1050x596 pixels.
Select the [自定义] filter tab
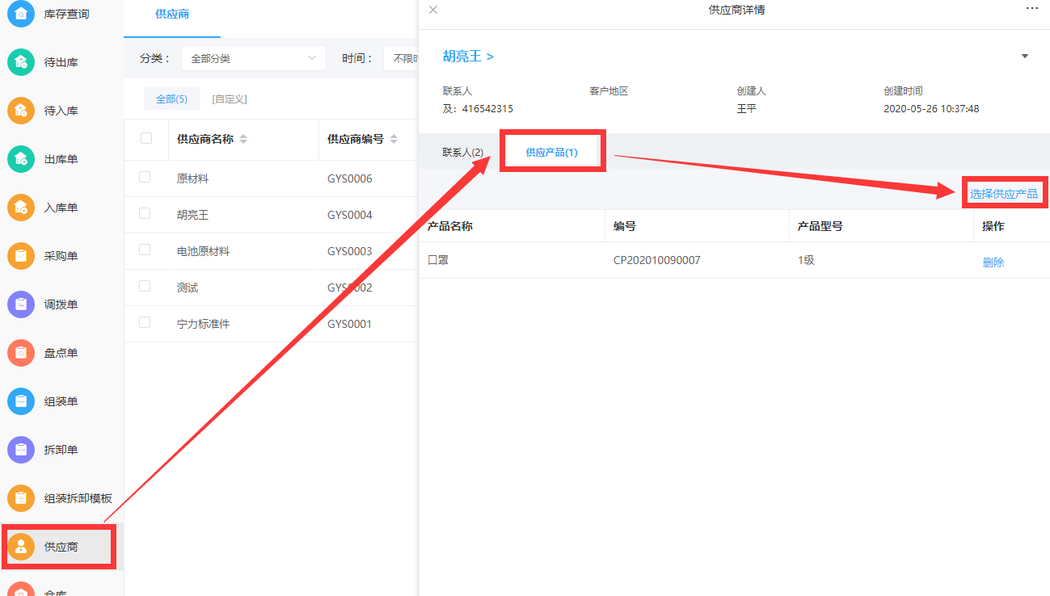coord(230,99)
